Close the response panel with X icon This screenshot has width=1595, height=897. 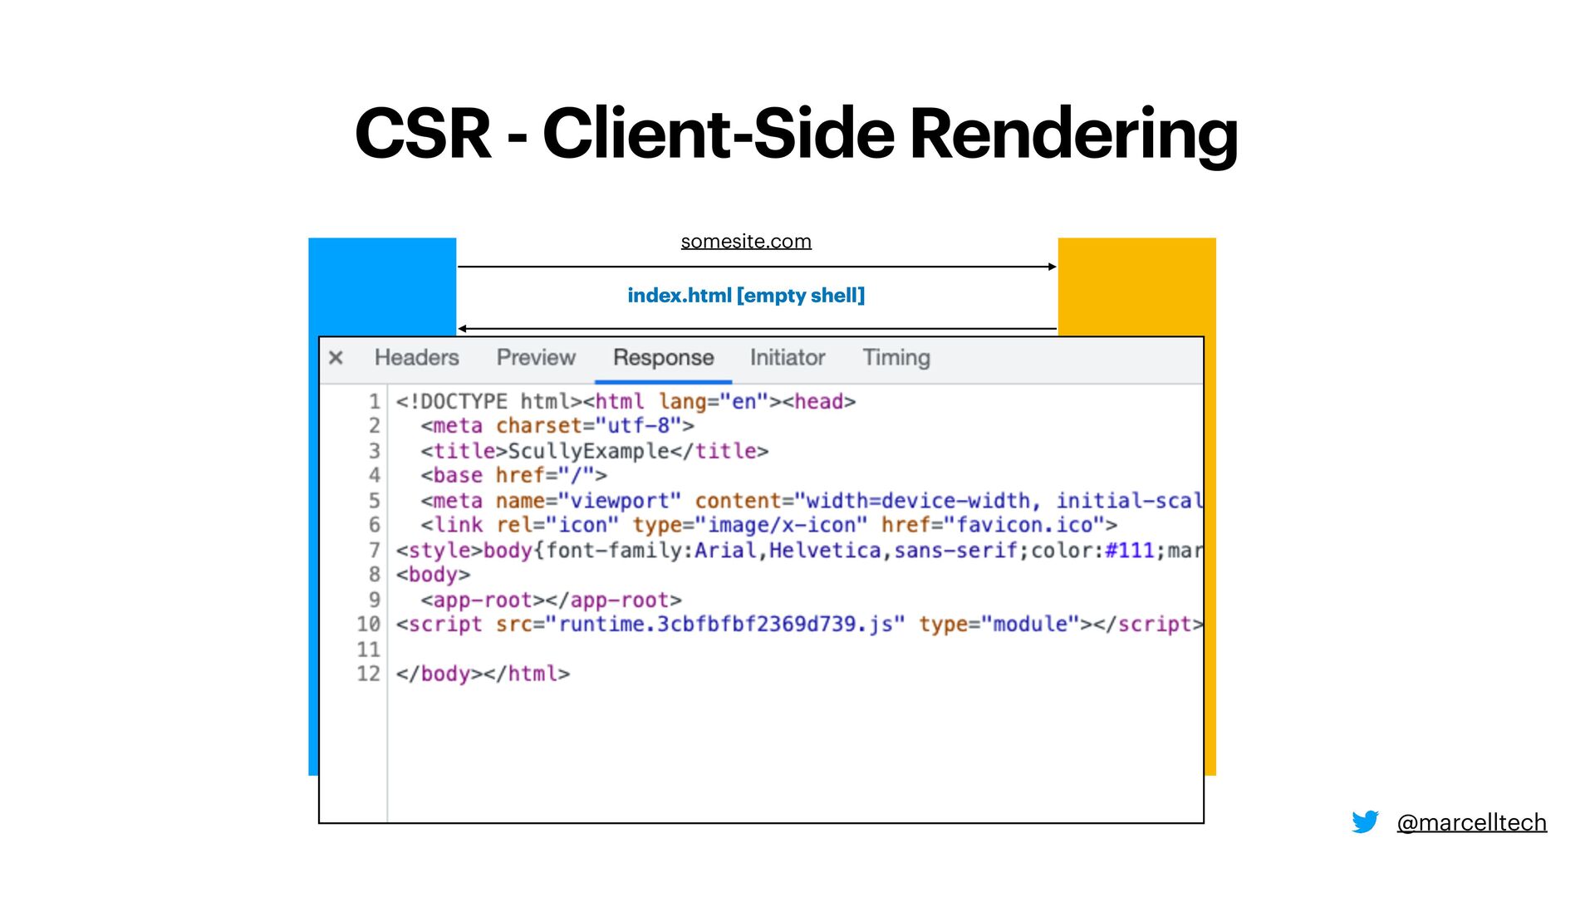pyautogui.click(x=336, y=358)
